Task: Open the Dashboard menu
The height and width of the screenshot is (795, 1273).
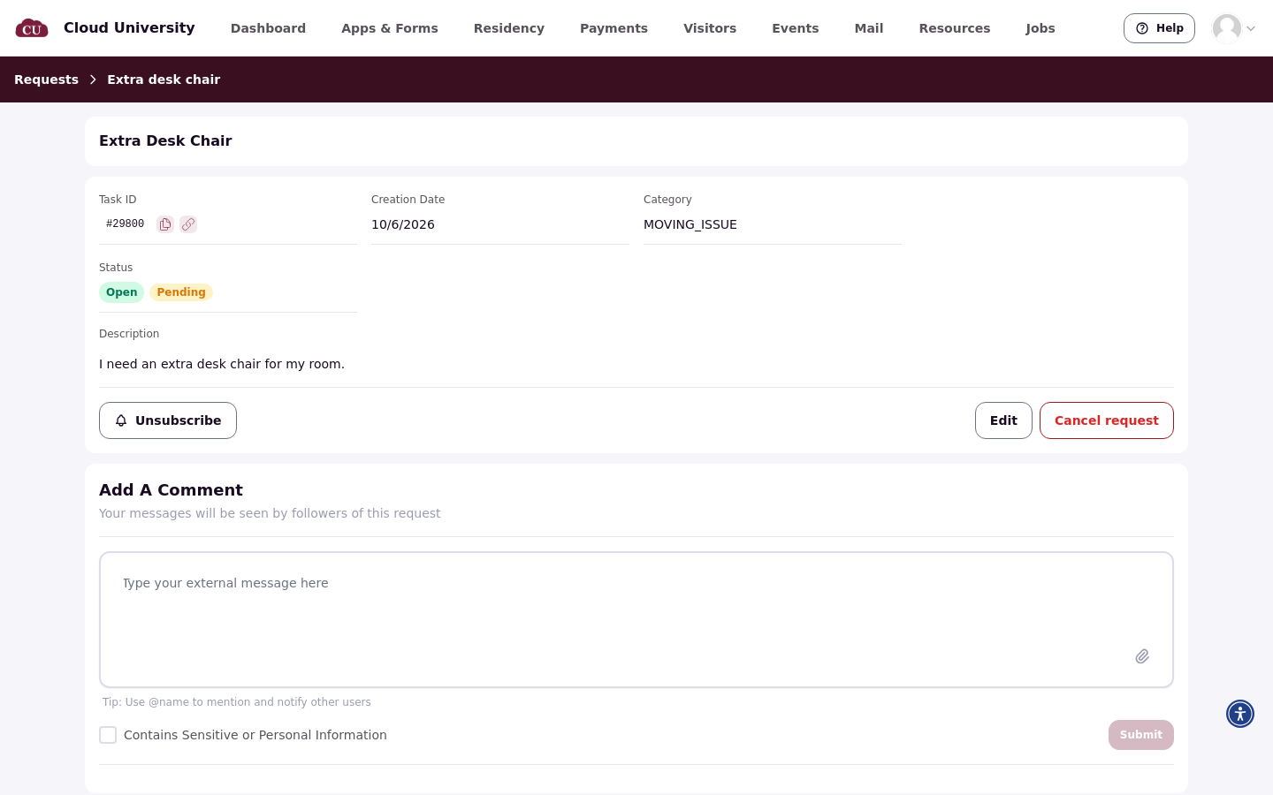Action: click(x=268, y=28)
